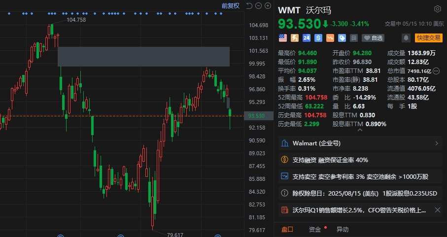Expand Walmart enterprise account arrow
Screen dimensions: 447x237
pos(437,143)
